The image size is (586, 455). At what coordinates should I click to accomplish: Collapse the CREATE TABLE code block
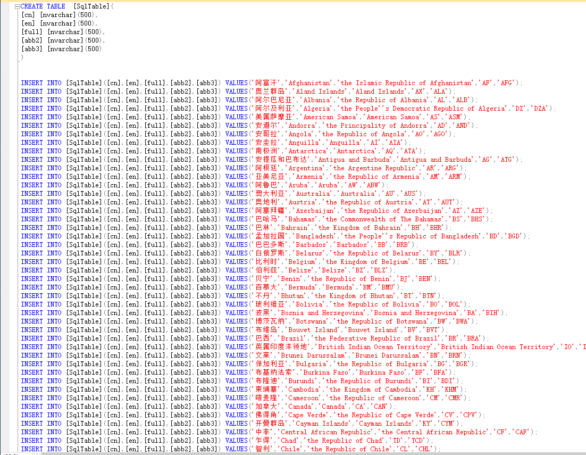pos(17,6)
